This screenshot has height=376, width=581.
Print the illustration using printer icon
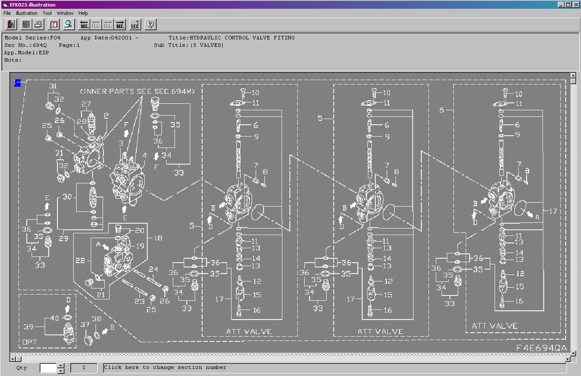click(x=38, y=25)
